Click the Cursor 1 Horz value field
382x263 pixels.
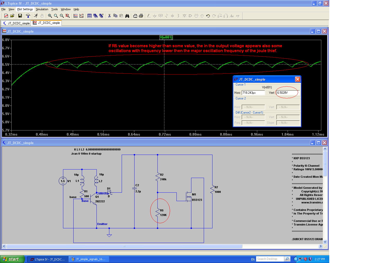pyautogui.click(x=253, y=93)
